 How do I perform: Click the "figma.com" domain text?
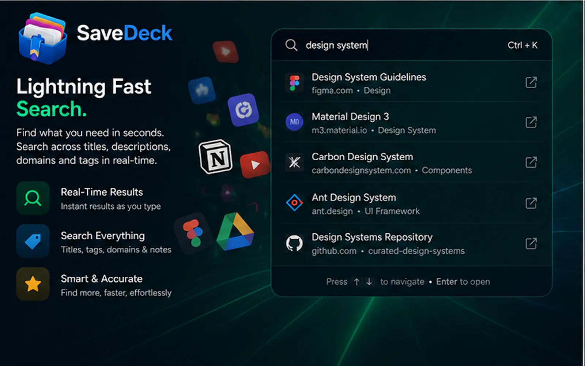tap(332, 90)
